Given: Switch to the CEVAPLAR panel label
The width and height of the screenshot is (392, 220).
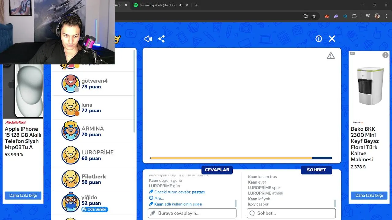Looking at the screenshot, I should point(217,170).
